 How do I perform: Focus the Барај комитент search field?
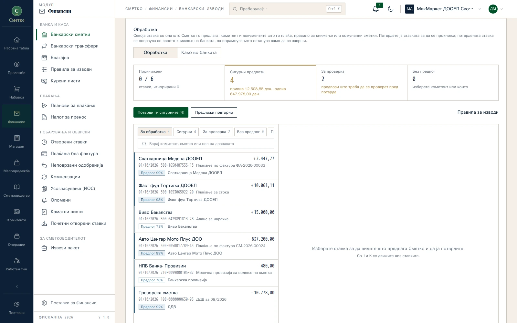[x=206, y=144]
